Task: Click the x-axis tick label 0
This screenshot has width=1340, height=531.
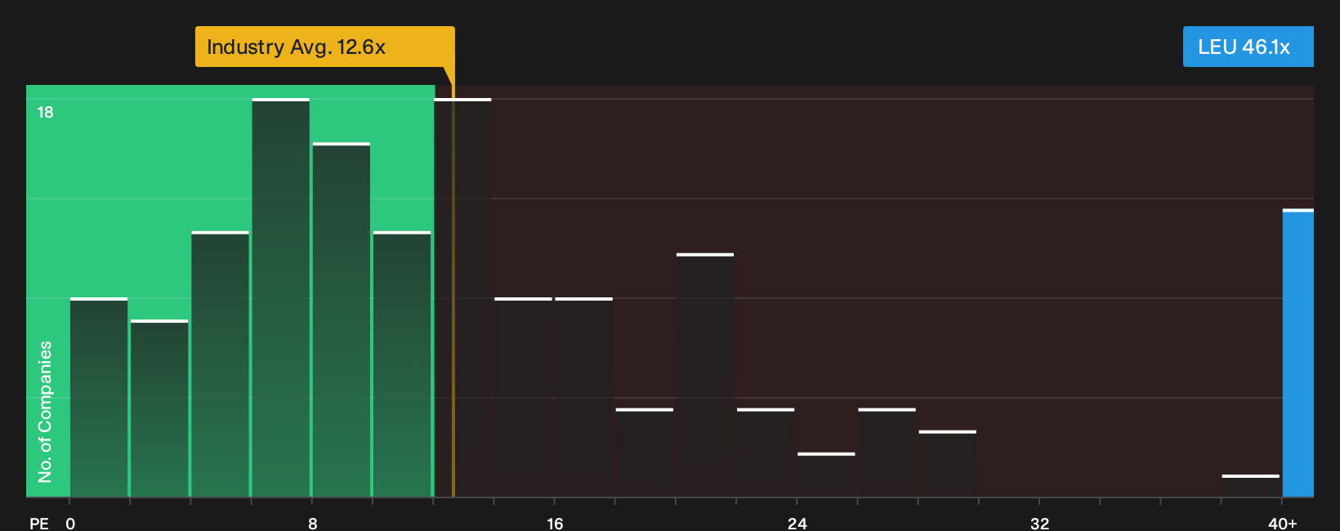Action: coord(70,524)
